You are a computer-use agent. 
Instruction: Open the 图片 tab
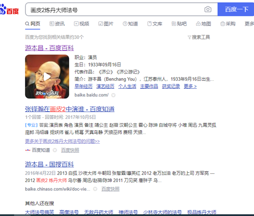tap(106, 24)
